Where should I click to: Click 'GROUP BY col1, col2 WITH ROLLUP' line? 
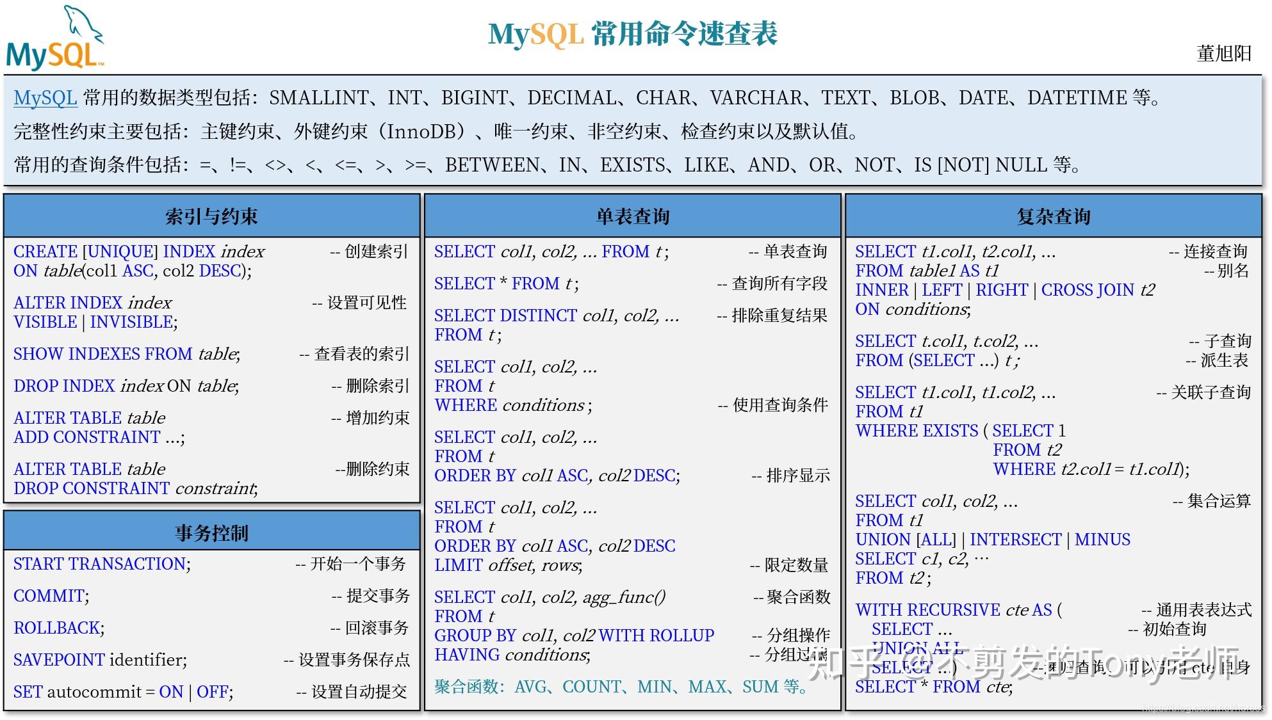(x=574, y=636)
